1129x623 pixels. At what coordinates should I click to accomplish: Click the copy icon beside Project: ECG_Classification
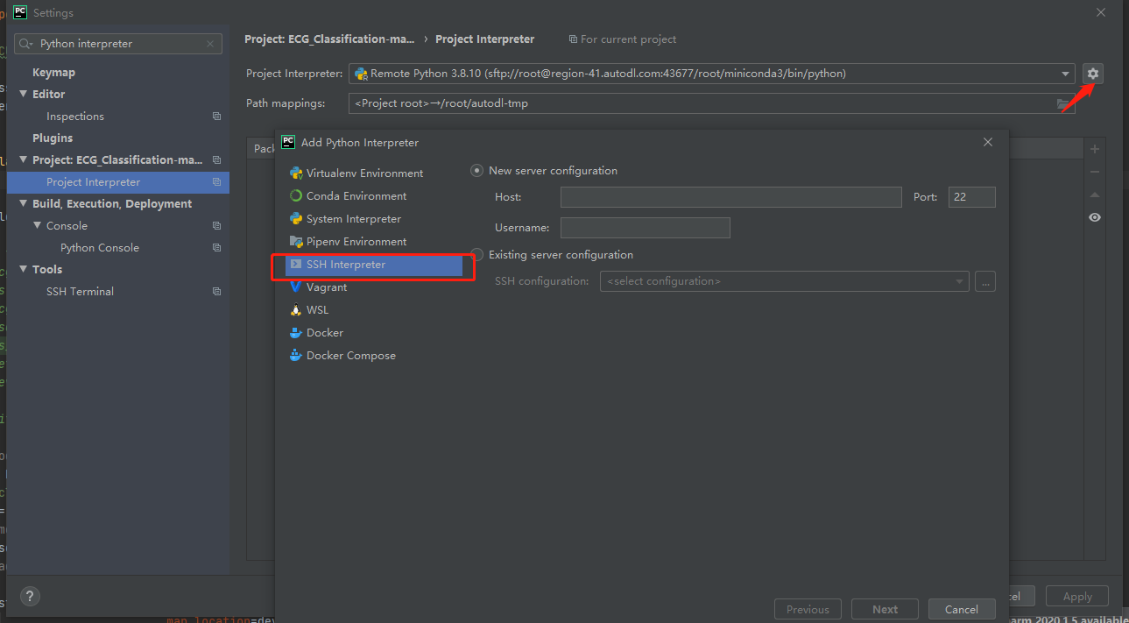[216, 160]
